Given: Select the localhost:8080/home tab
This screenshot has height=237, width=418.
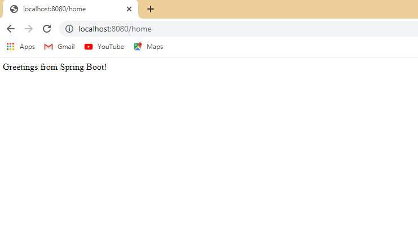Looking at the screenshot, I should [71, 10].
